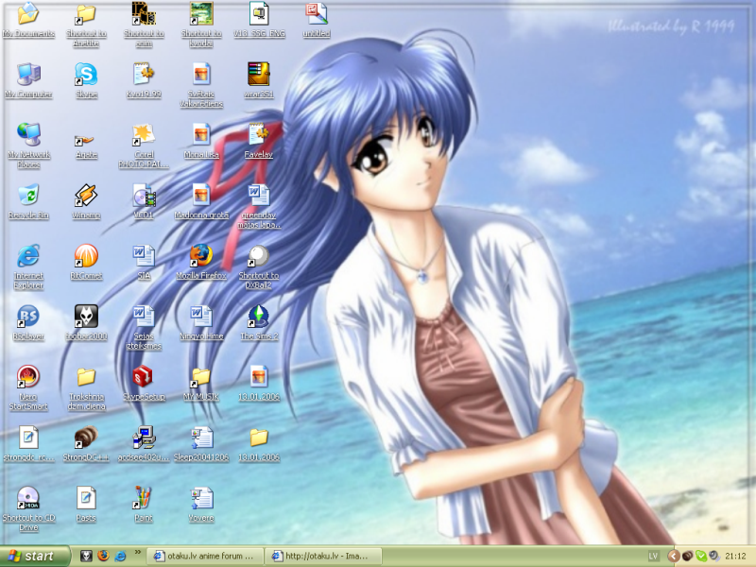Open the acdsee402 installer icon

coord(144,444)
